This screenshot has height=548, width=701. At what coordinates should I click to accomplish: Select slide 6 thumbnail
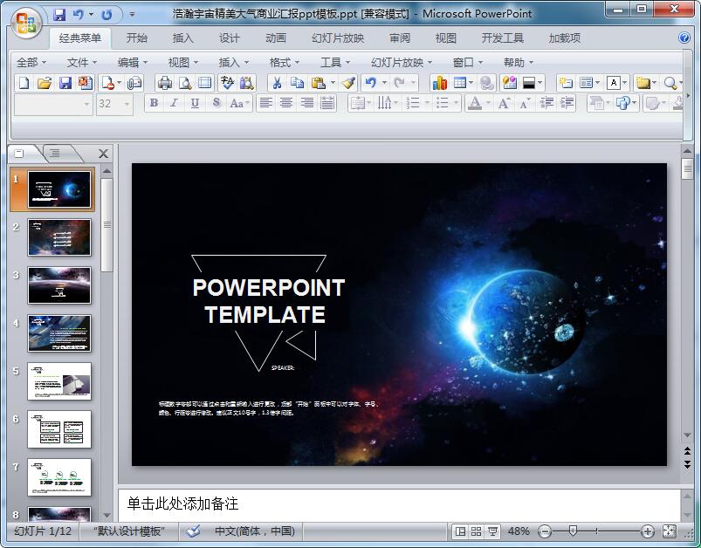tap(59, 429)
